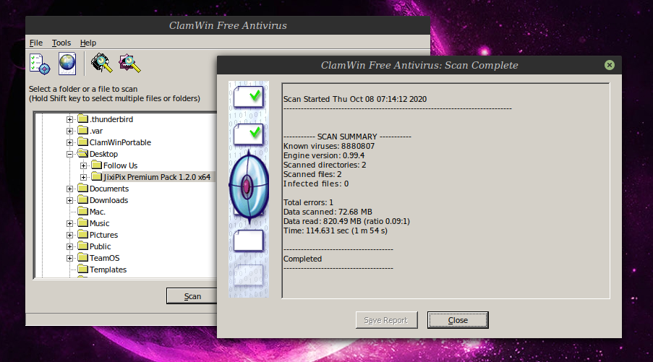Click the 'Time: 114.631 sec' line

click(336, 230)
